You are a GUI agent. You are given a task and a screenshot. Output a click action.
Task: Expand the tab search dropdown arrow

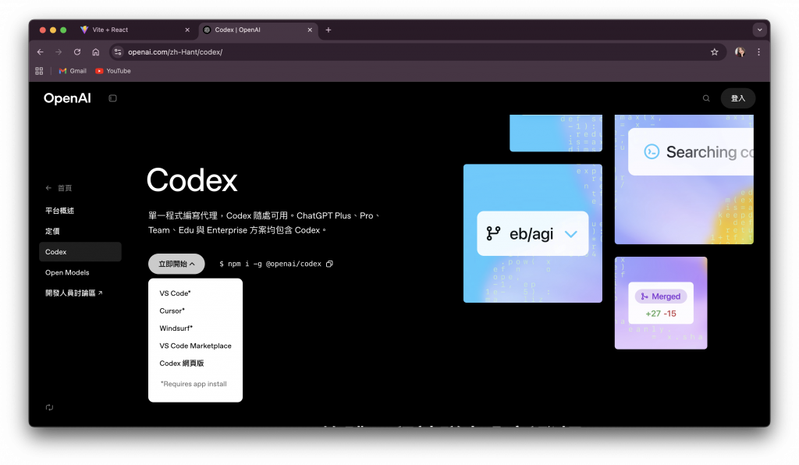pos(760,30)
